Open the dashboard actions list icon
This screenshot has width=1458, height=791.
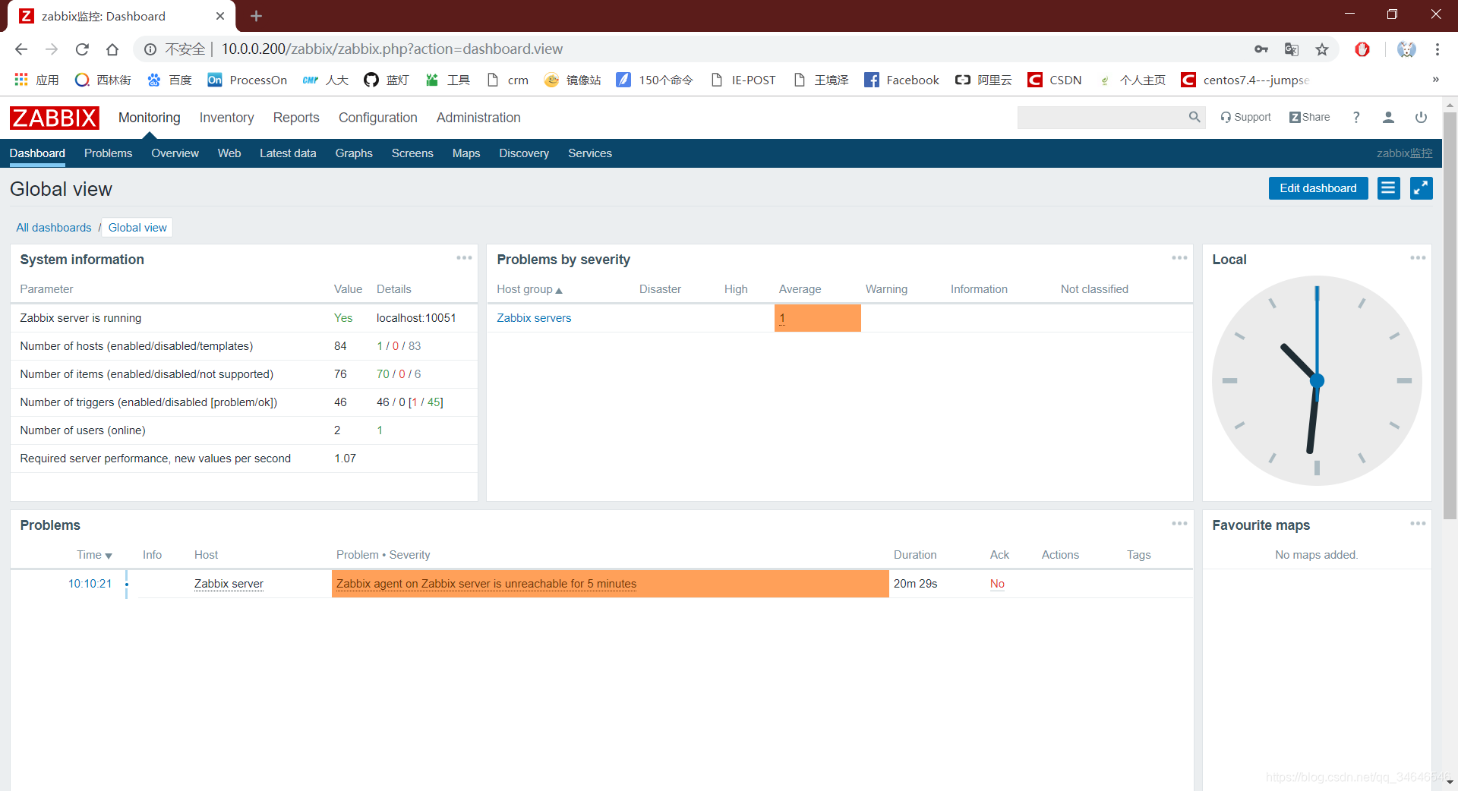pos(1388,188)
